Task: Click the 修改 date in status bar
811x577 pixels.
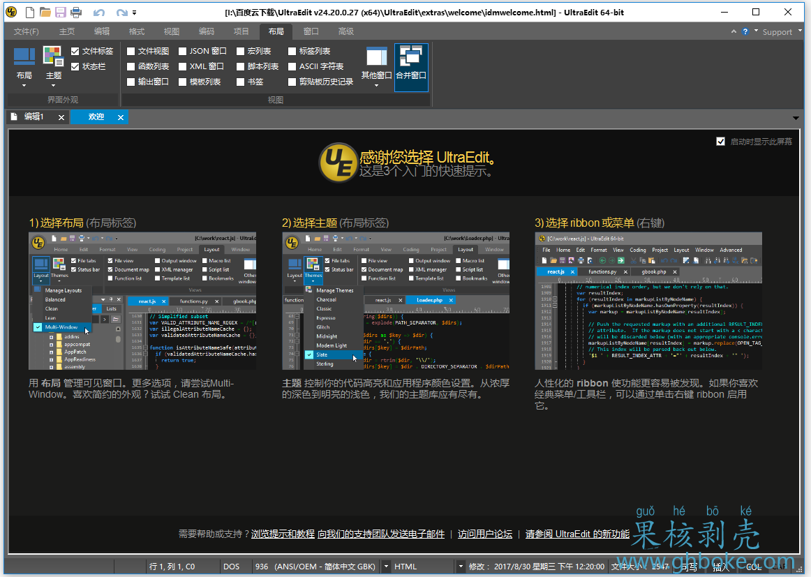Action: (x=536, y=567)
